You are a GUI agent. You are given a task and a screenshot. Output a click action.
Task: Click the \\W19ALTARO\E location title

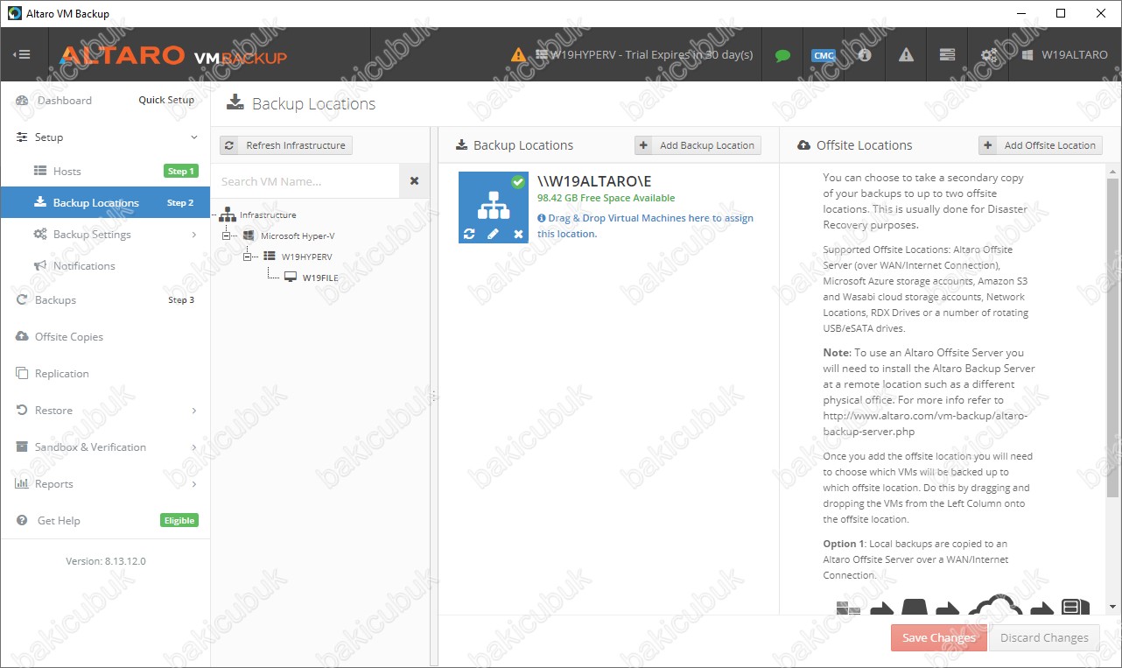point(594,181)
